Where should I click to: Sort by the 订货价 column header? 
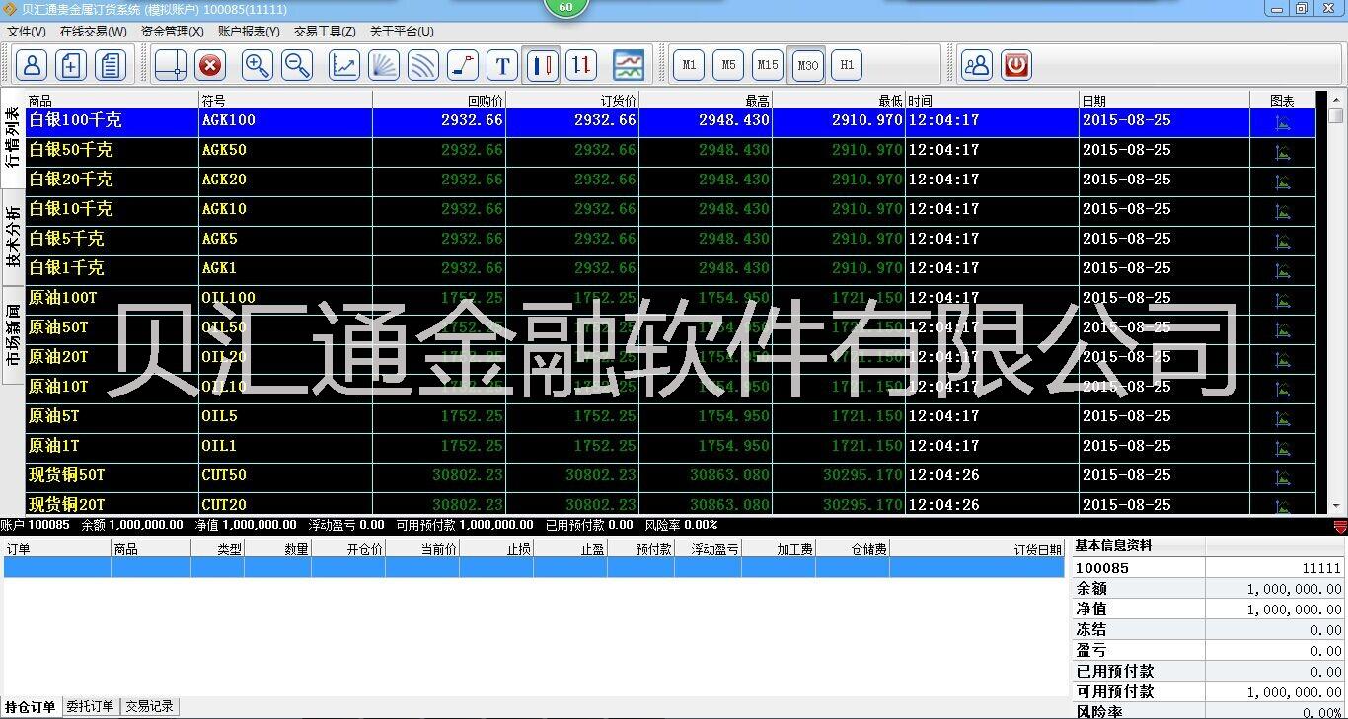click(x=572, y=100)
